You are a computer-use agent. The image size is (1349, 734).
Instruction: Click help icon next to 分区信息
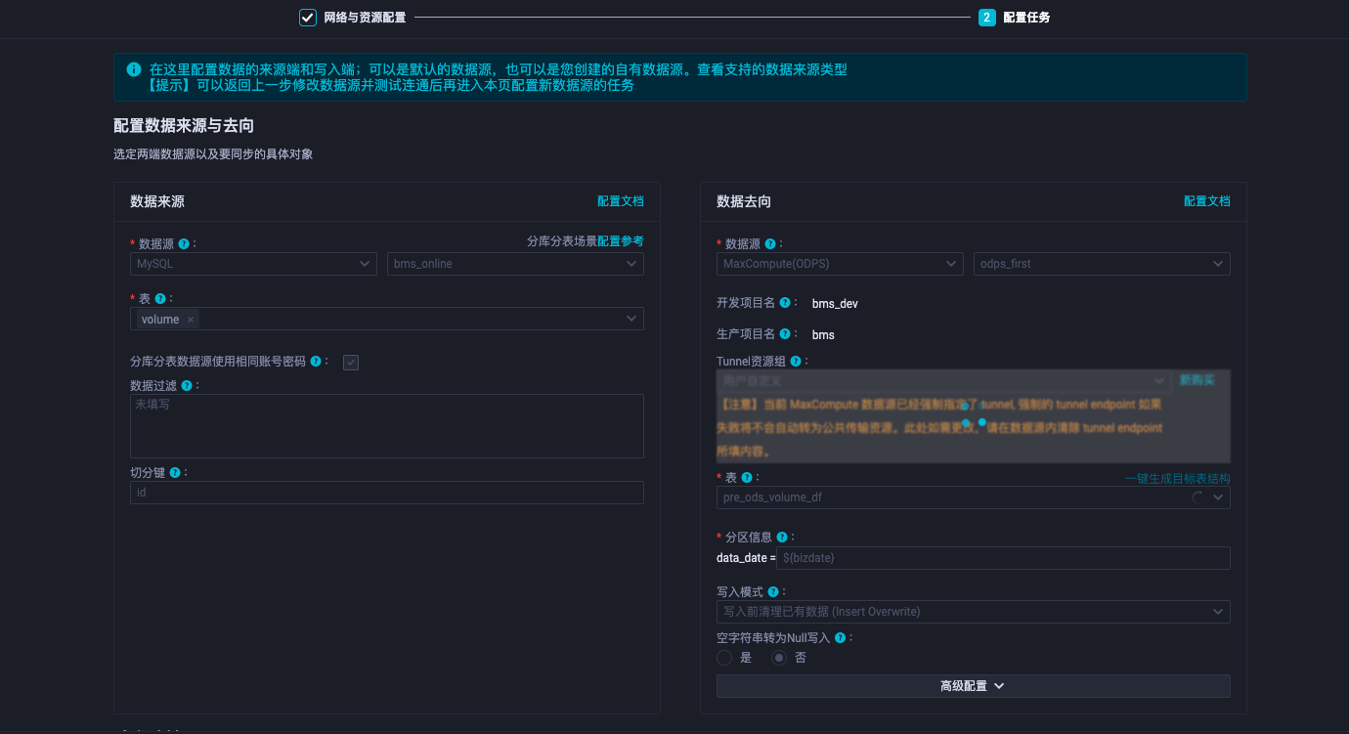point(782,538)
